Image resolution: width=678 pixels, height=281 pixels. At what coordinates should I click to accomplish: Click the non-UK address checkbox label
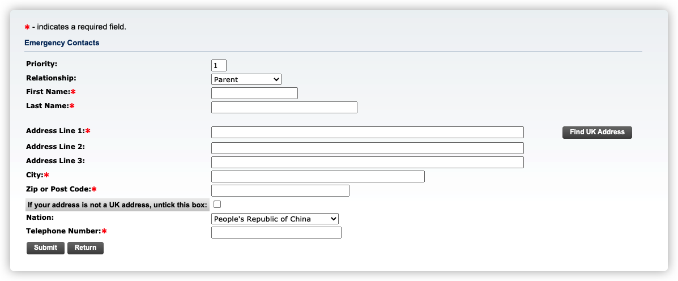pos(117,205)
